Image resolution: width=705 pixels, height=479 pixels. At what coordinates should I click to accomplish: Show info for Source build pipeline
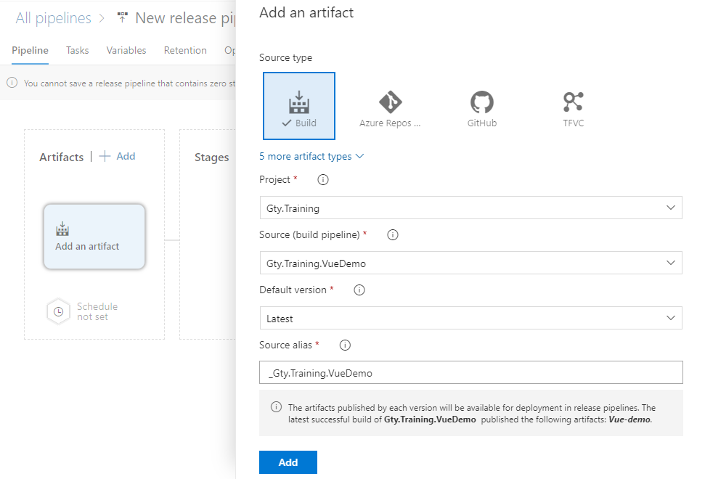click(393, 234)
